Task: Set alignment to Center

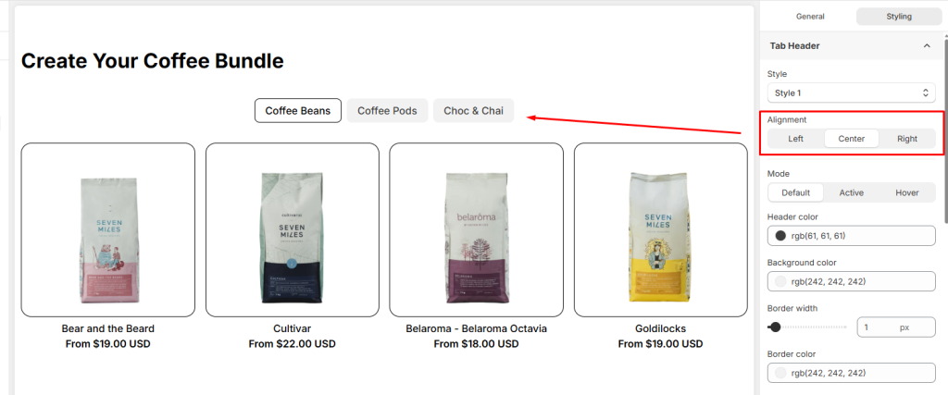Action: [x=852, y=139]
